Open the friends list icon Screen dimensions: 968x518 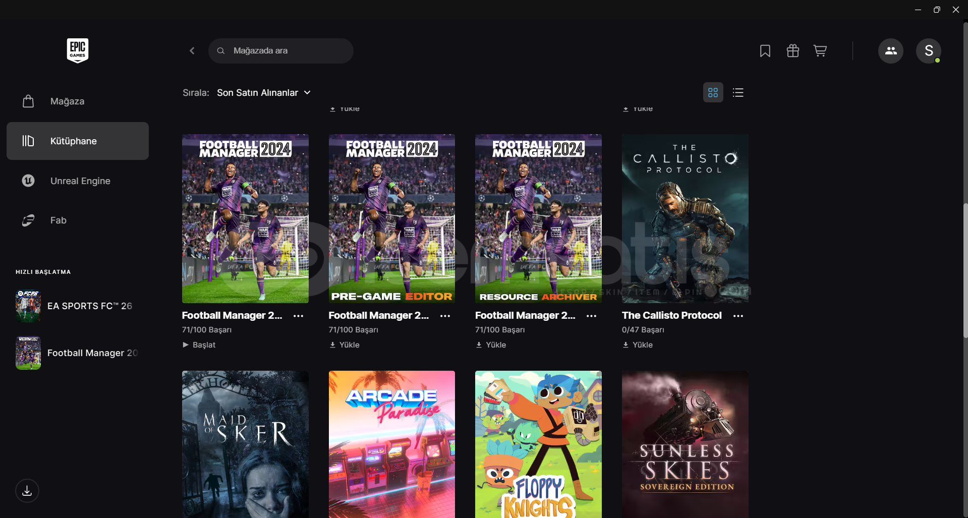point(891,51)
